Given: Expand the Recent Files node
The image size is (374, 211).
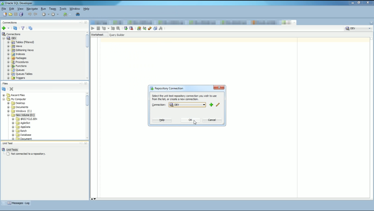Looking at the screenshot, I should click(4, 95).
